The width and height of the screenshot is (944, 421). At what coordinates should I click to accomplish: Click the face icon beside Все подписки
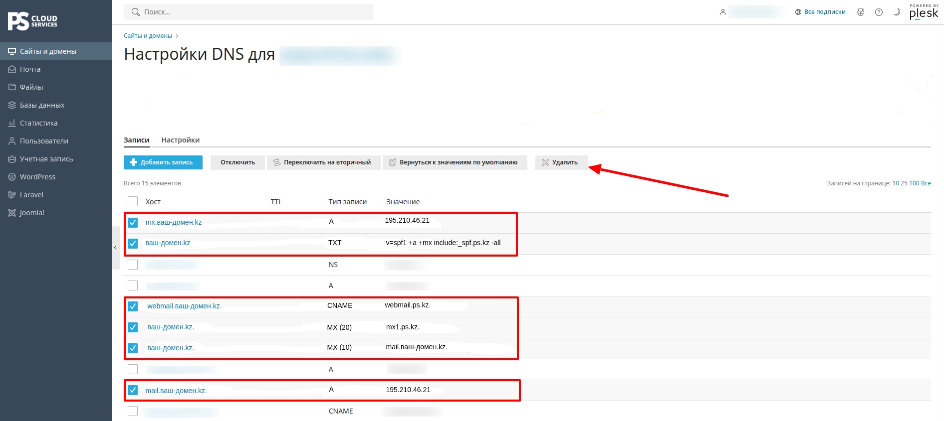(x=861, y=12)
